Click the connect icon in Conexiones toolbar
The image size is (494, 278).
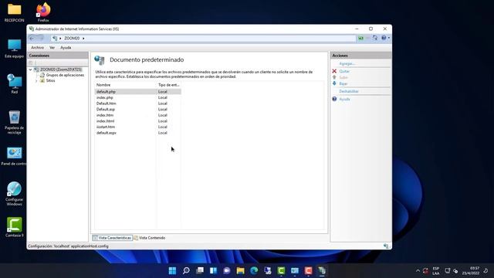coord(31,63)
